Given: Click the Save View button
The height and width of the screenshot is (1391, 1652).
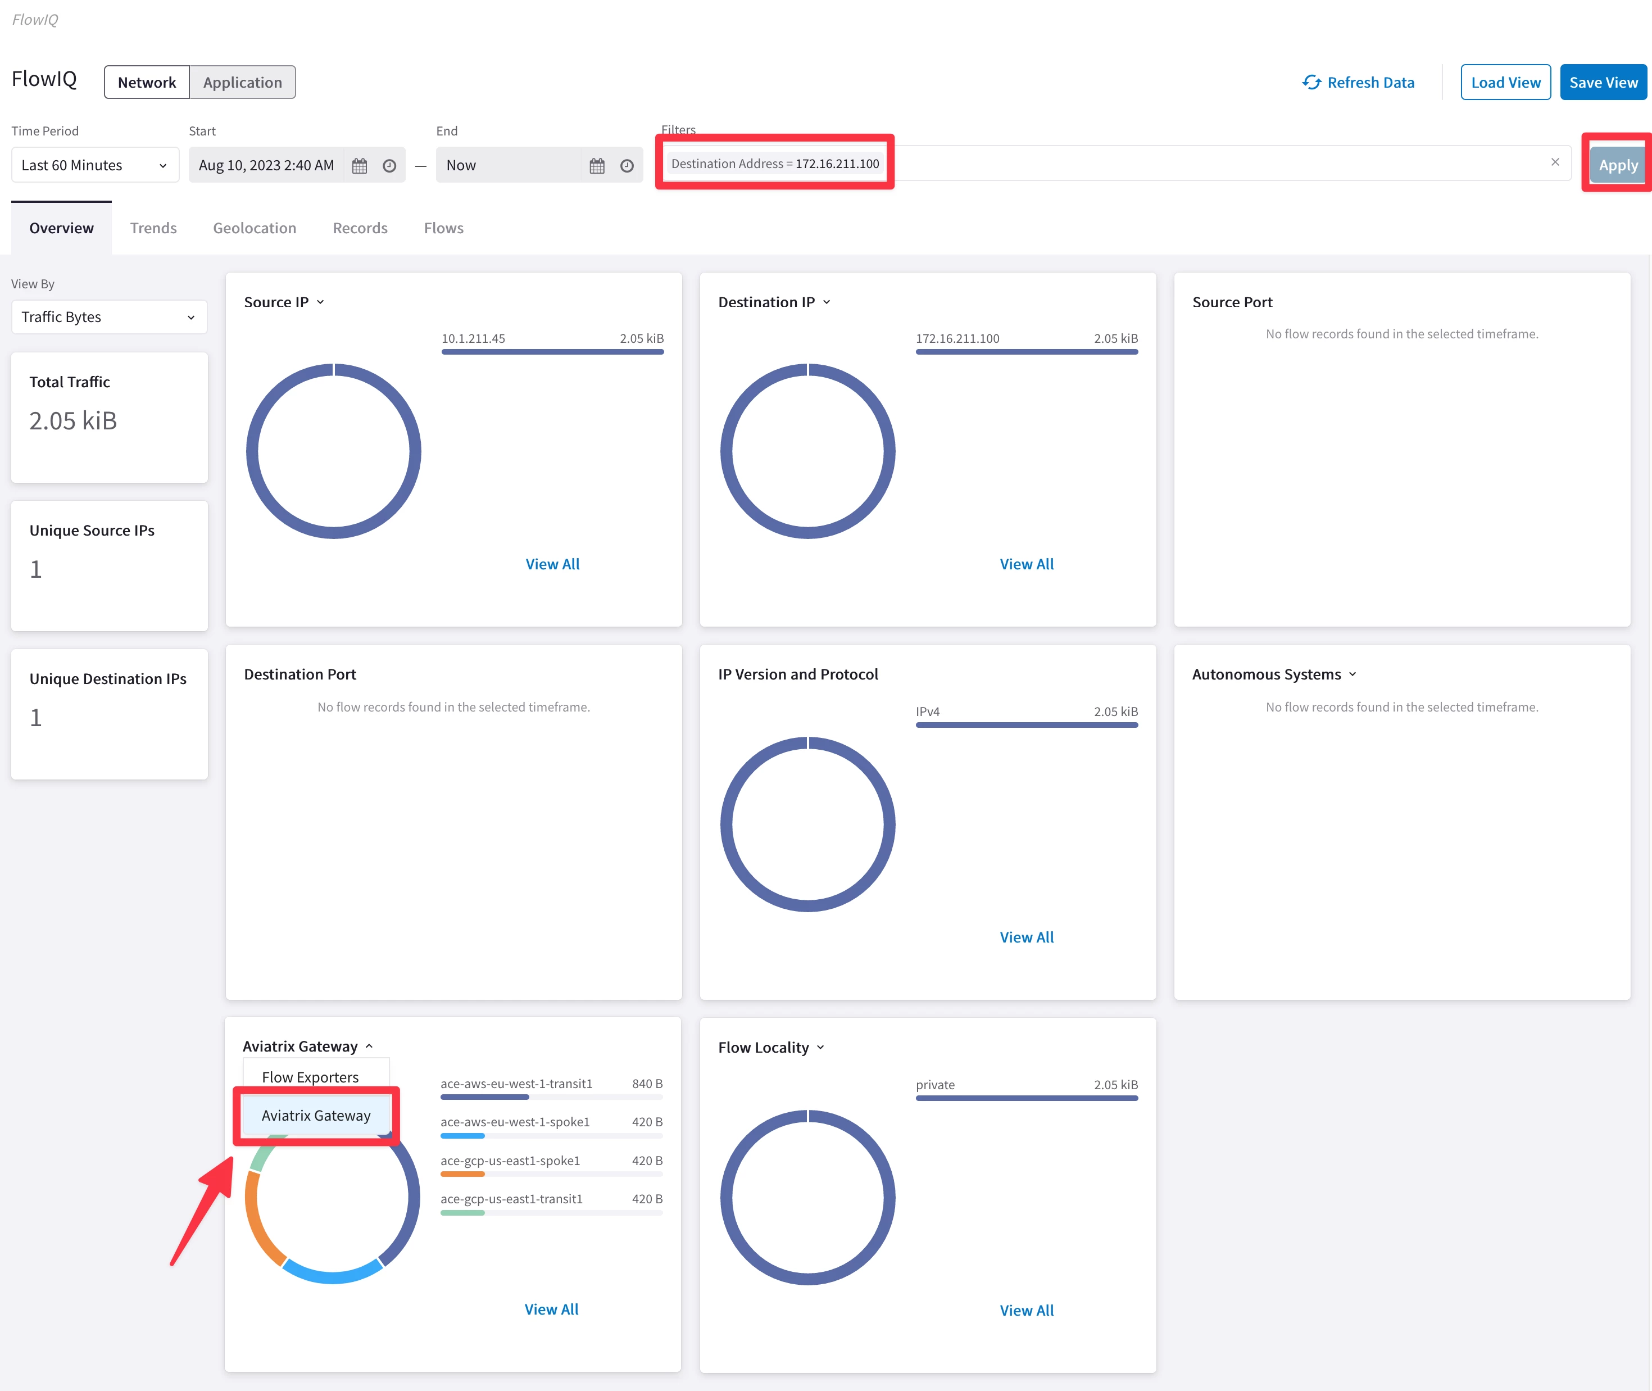Looking at the screenshot, I should [1603, 83].
